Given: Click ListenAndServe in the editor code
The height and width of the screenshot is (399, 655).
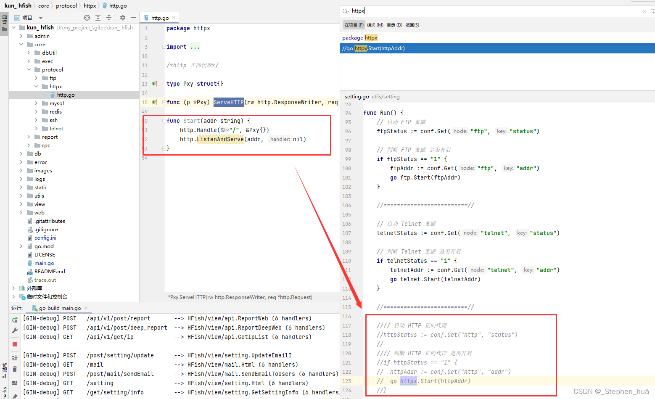Looking at the screenshot, I should point(220,139).
